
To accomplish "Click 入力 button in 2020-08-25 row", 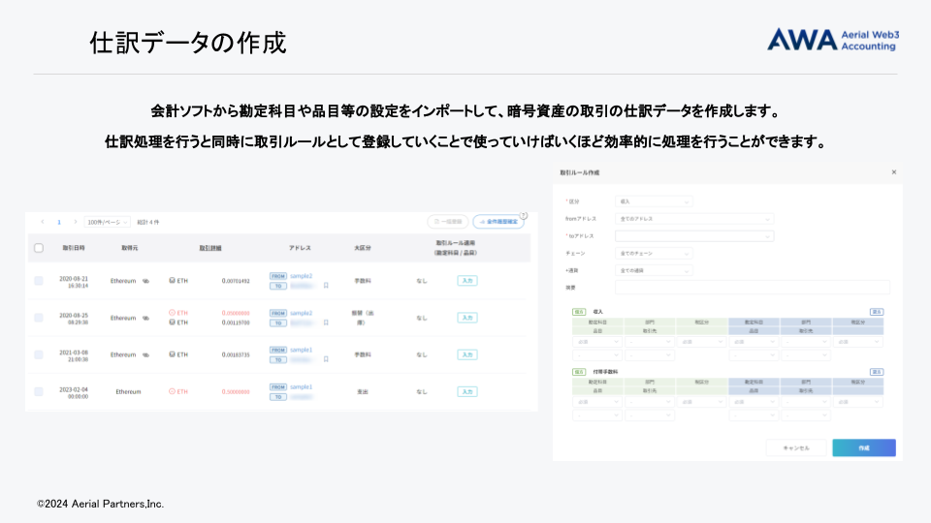I will point(466,318).
